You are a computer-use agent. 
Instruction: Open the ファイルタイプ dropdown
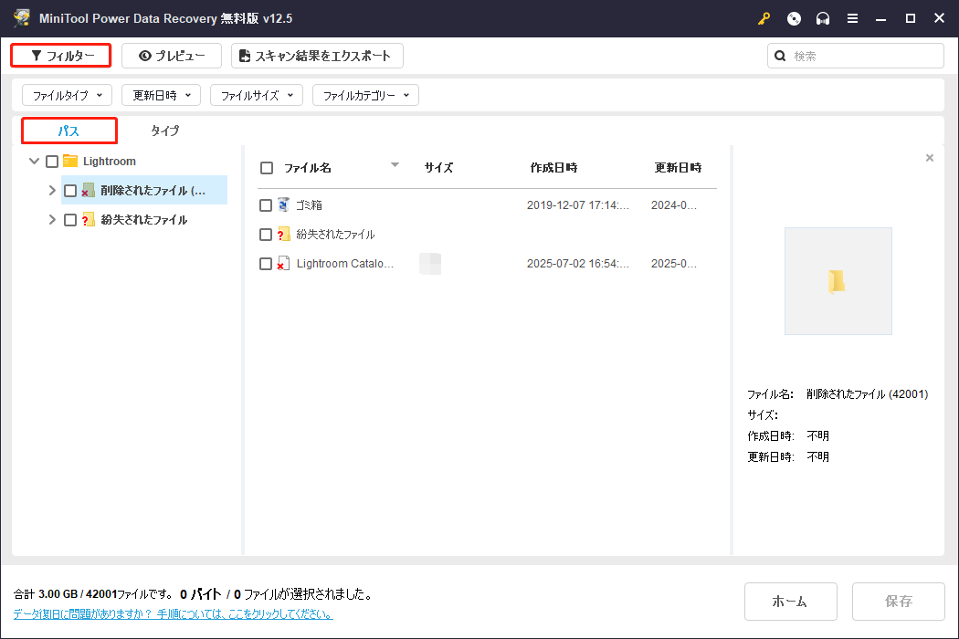click(68, 95)
